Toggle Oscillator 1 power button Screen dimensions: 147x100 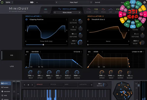(27, 20)
